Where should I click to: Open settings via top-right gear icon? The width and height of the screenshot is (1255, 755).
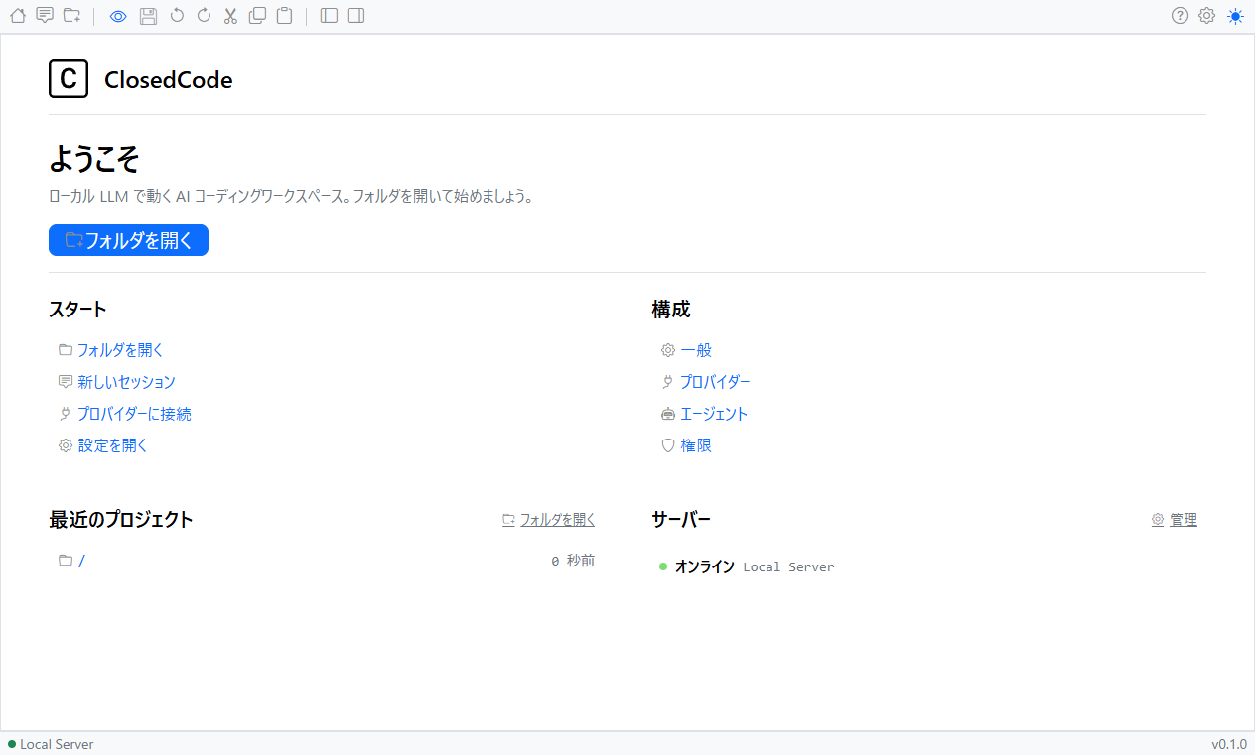[x=1206, y=16]
